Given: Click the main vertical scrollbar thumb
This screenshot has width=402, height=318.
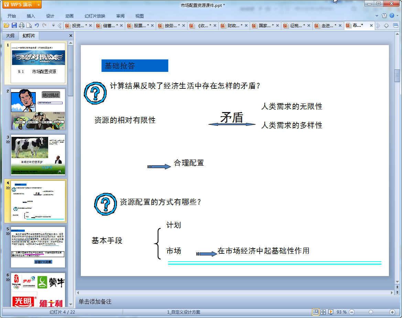Looking at the screenshot, I should pyautogui.click(x=397, y=76).
